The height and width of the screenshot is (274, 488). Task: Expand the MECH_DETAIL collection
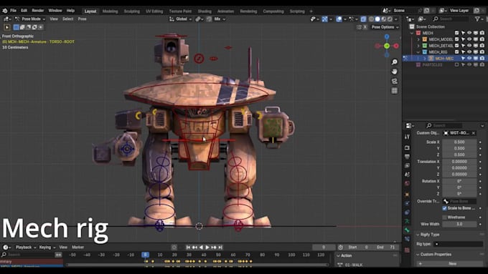pyautogui.click(x=418, y=46)
